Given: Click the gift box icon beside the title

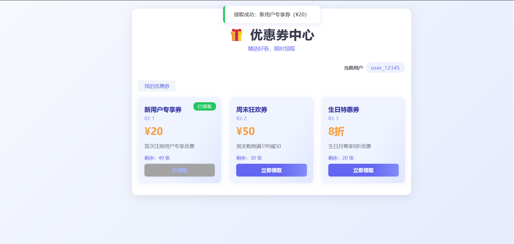Looking at the screenshot, I should coord(236,35).
